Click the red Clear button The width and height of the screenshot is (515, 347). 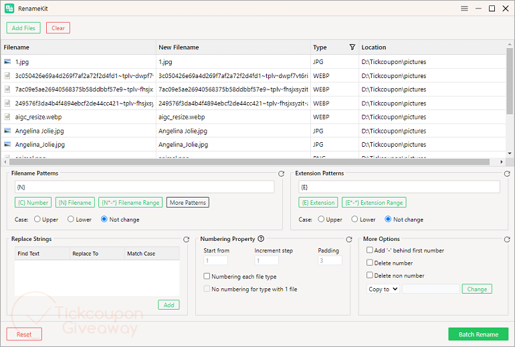click(58, 28)
